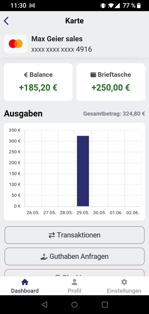The width and height of the screenshot is (149, 314).
Task: Switch to the Einstellungen tab
Action: [x=124, y=286]
